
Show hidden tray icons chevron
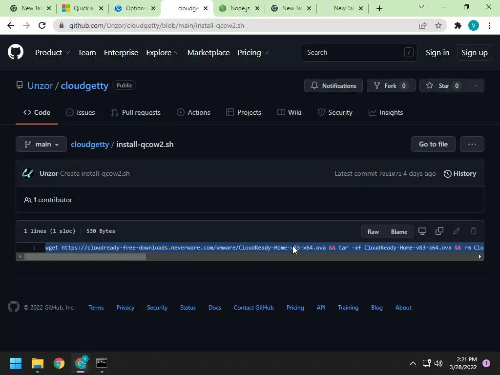tap(413, 363)
